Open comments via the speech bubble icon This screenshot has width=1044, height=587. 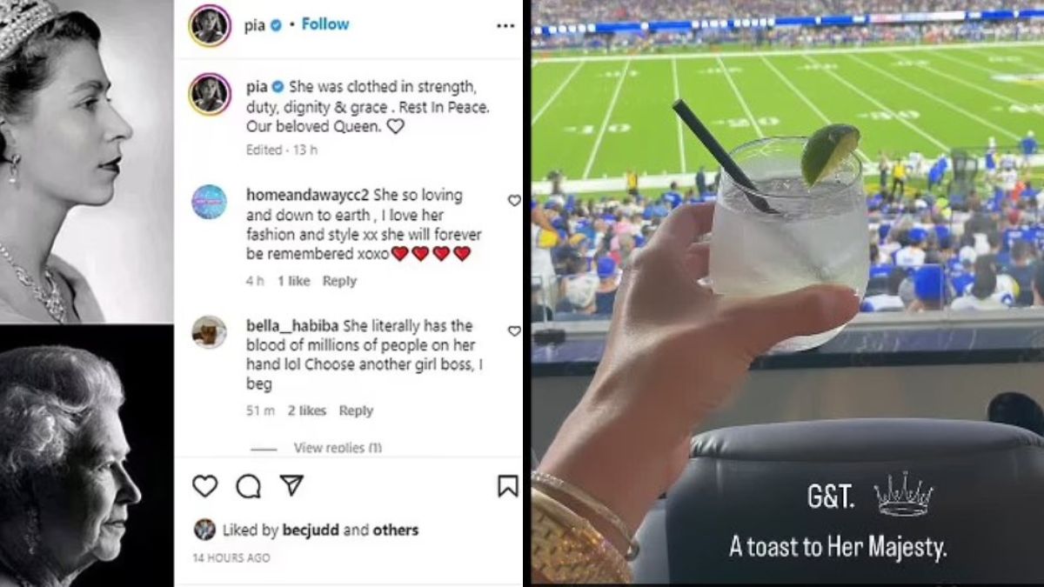249,486
